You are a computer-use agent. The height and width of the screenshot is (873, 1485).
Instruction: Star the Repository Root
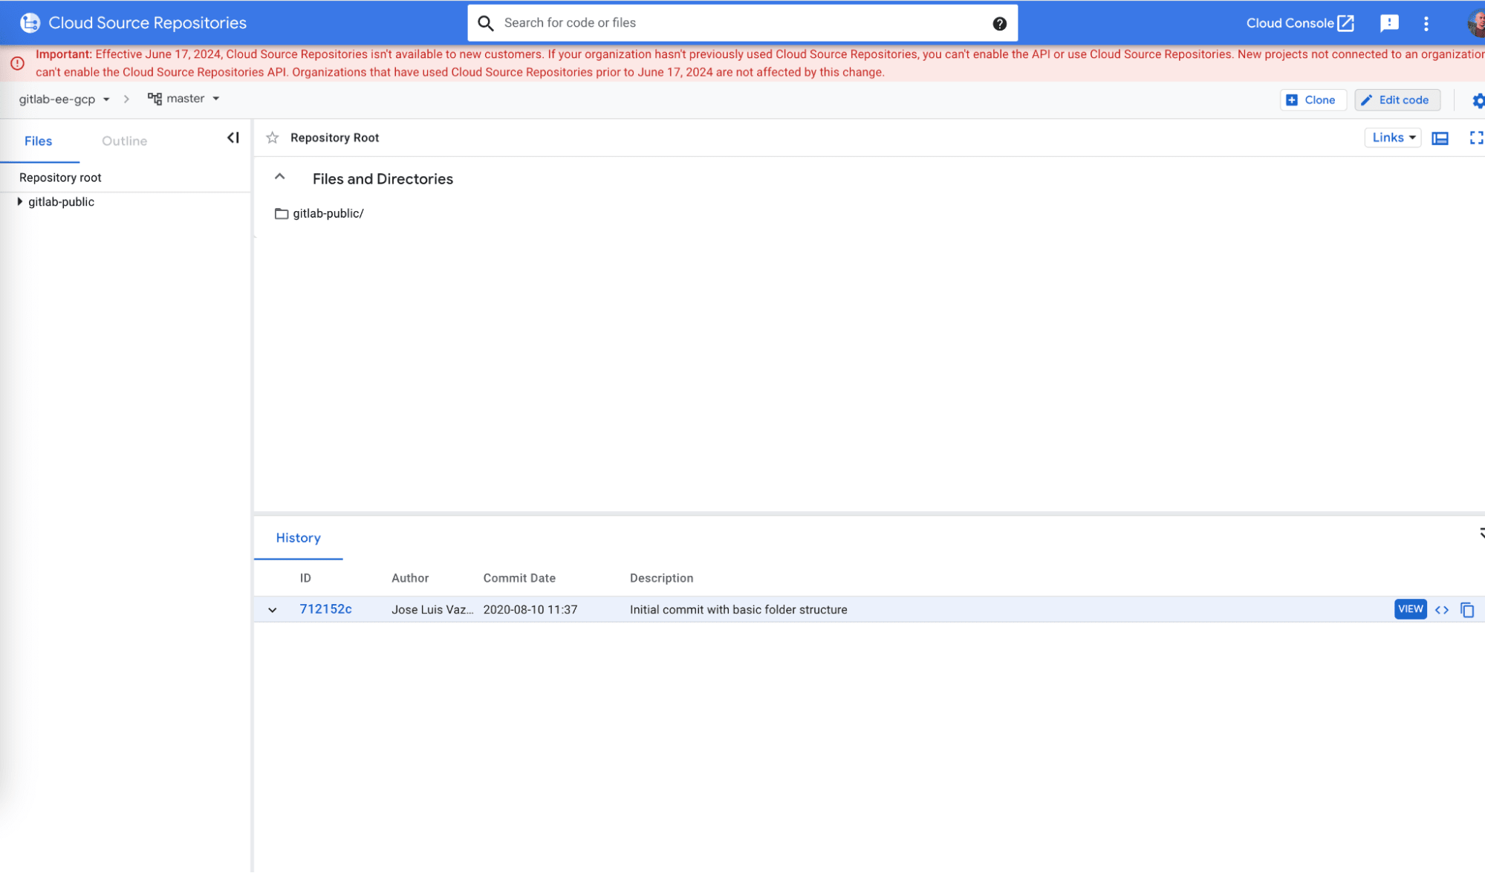tap(273, 137)
